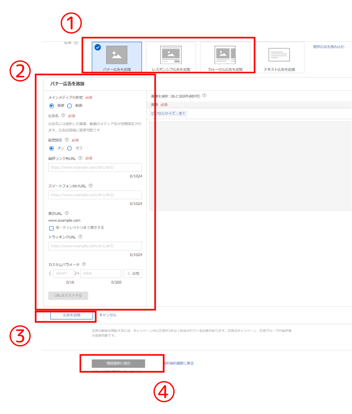Click the ＋追加 custom parameter button

pos(133,273)
